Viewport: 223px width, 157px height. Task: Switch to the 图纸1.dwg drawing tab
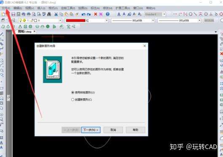[25, 31]
